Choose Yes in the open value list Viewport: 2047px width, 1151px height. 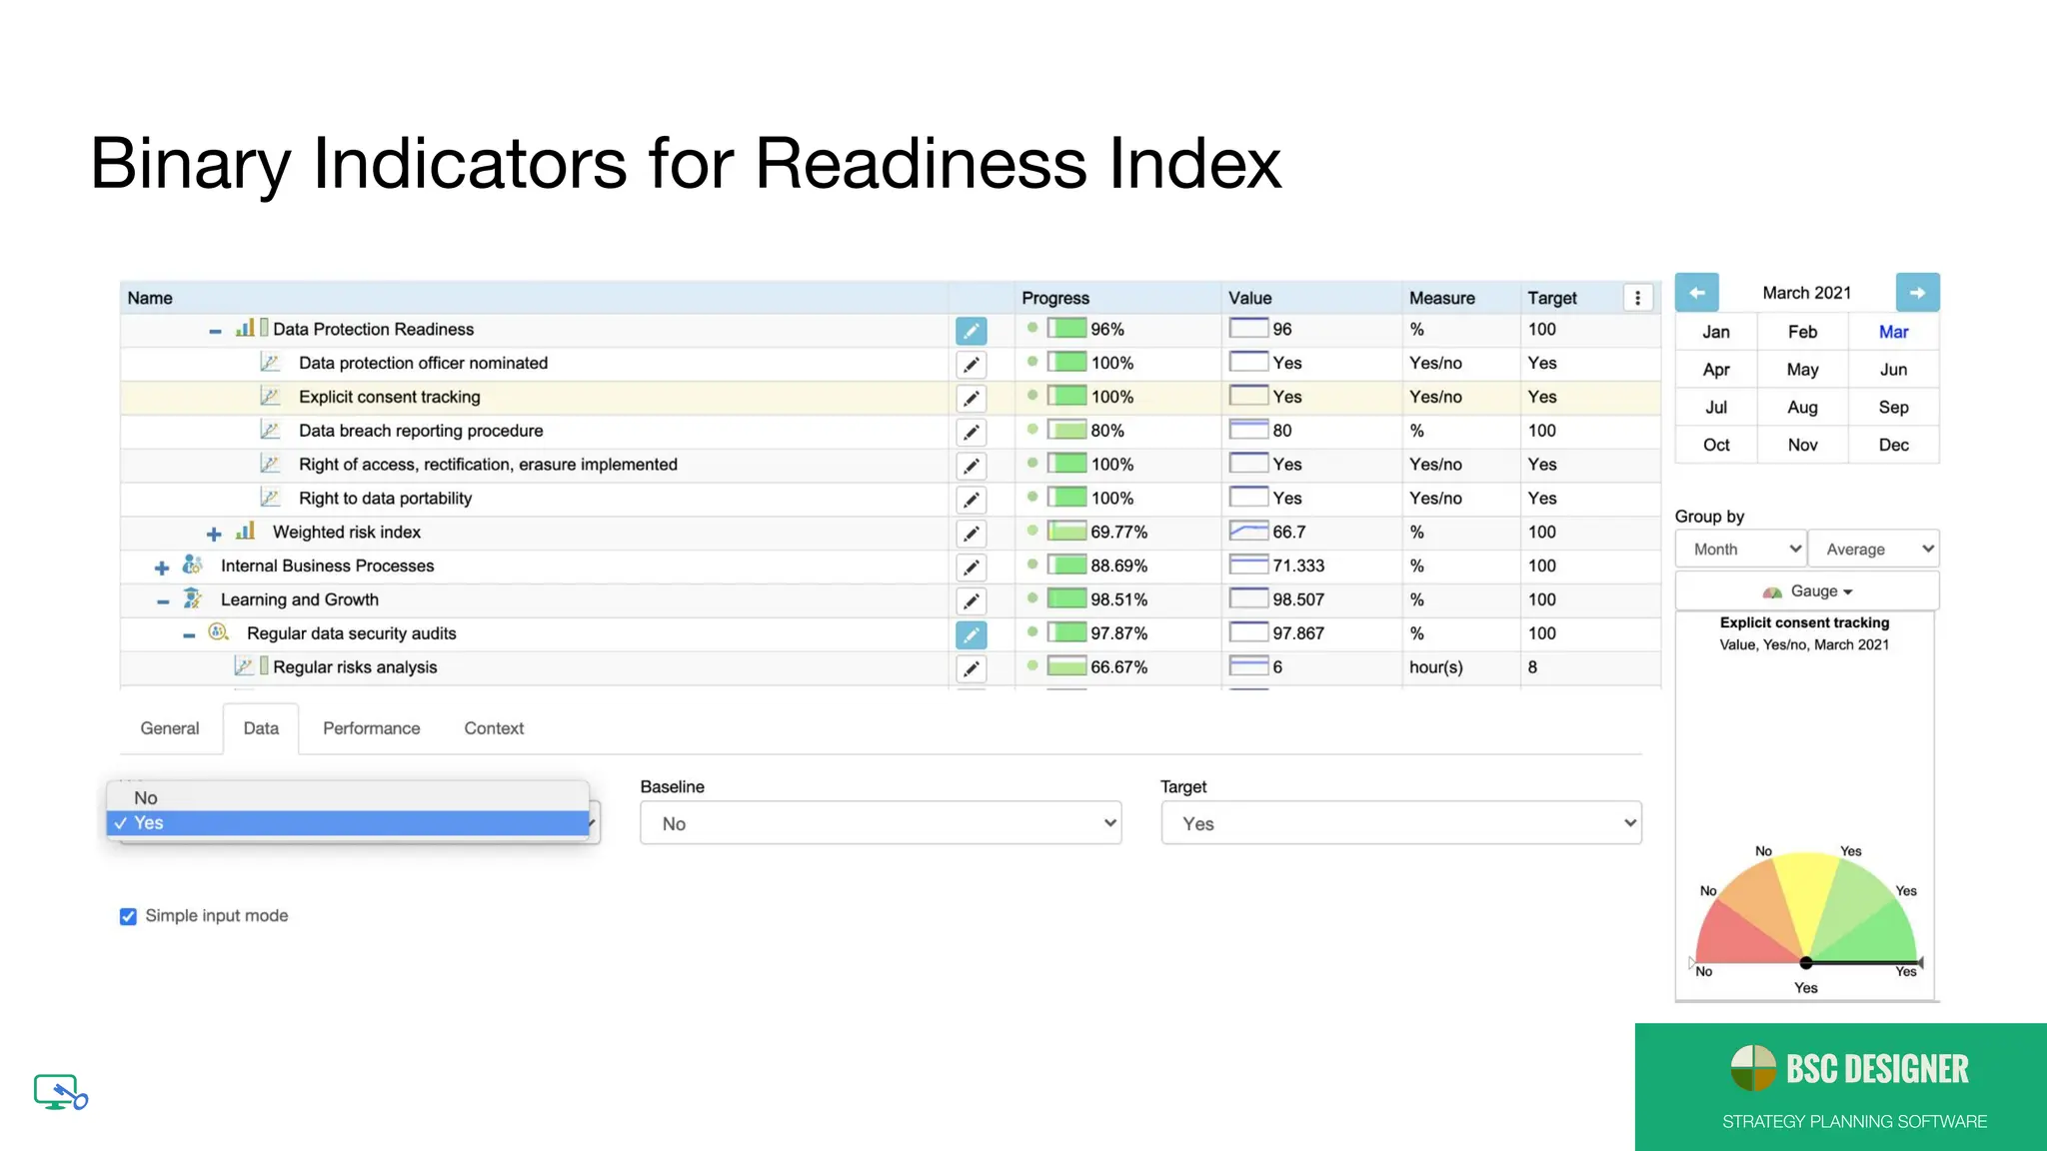coord(348,822)
